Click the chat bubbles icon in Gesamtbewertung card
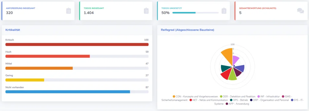 [301, 10]
